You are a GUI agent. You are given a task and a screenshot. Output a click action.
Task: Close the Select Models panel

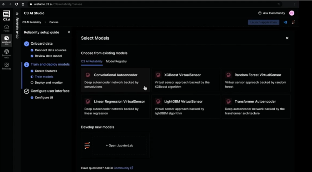tap(287, 38)
